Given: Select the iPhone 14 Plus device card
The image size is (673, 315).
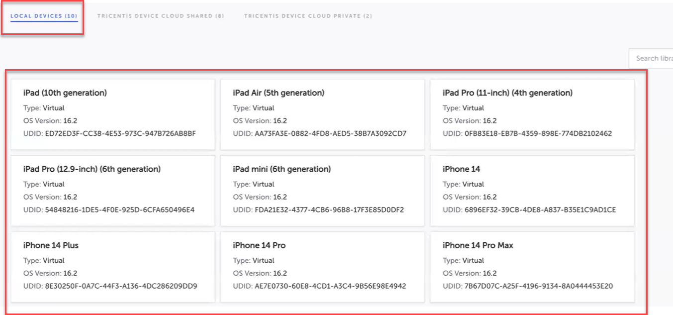Looking at the screenshot, I should [x=113, y=266].
